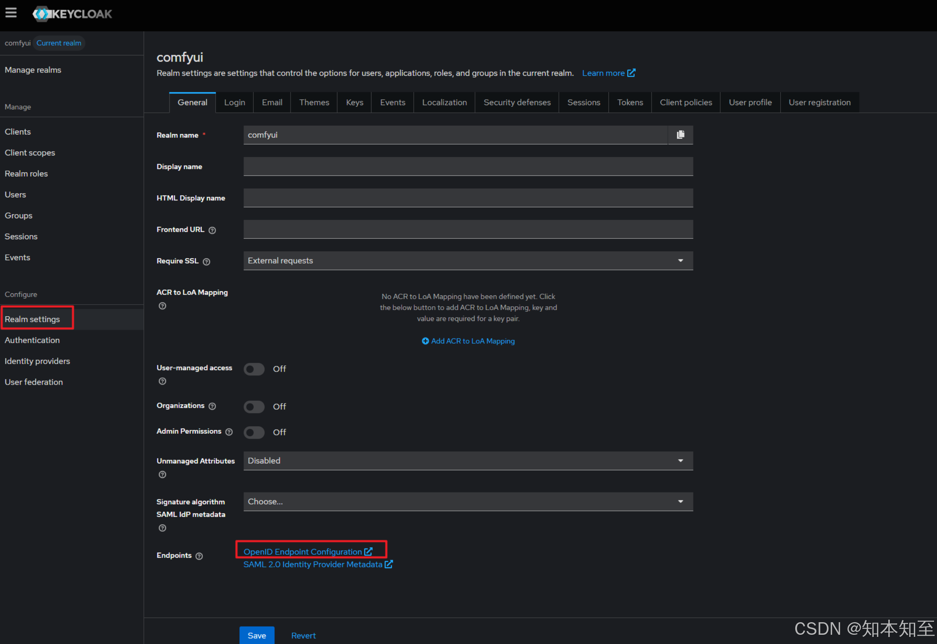This screenshot has width=937, height=644.
Task: Click the Keycloak logo
Action: coord(73,14)
